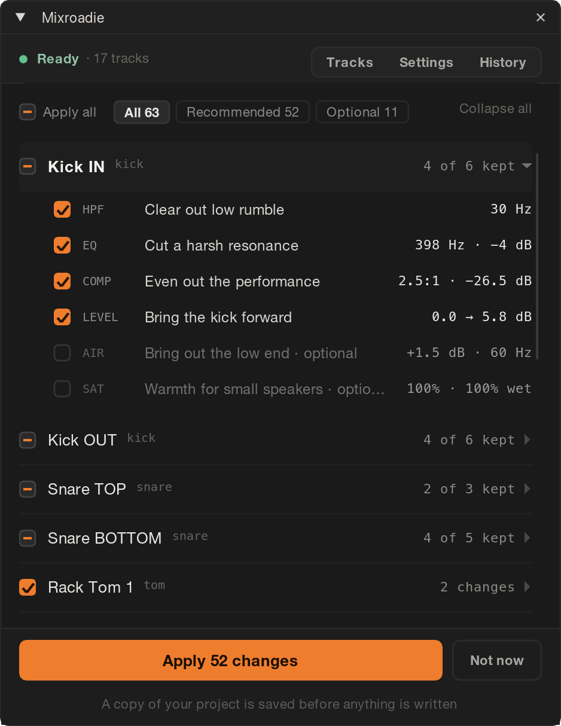
Task: Toggle the Kick OUT track checkbox
Action: coord(28,440)
